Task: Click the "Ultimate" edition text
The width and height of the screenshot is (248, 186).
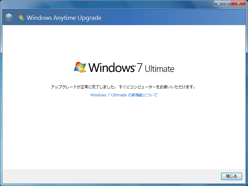Action: 160,69
